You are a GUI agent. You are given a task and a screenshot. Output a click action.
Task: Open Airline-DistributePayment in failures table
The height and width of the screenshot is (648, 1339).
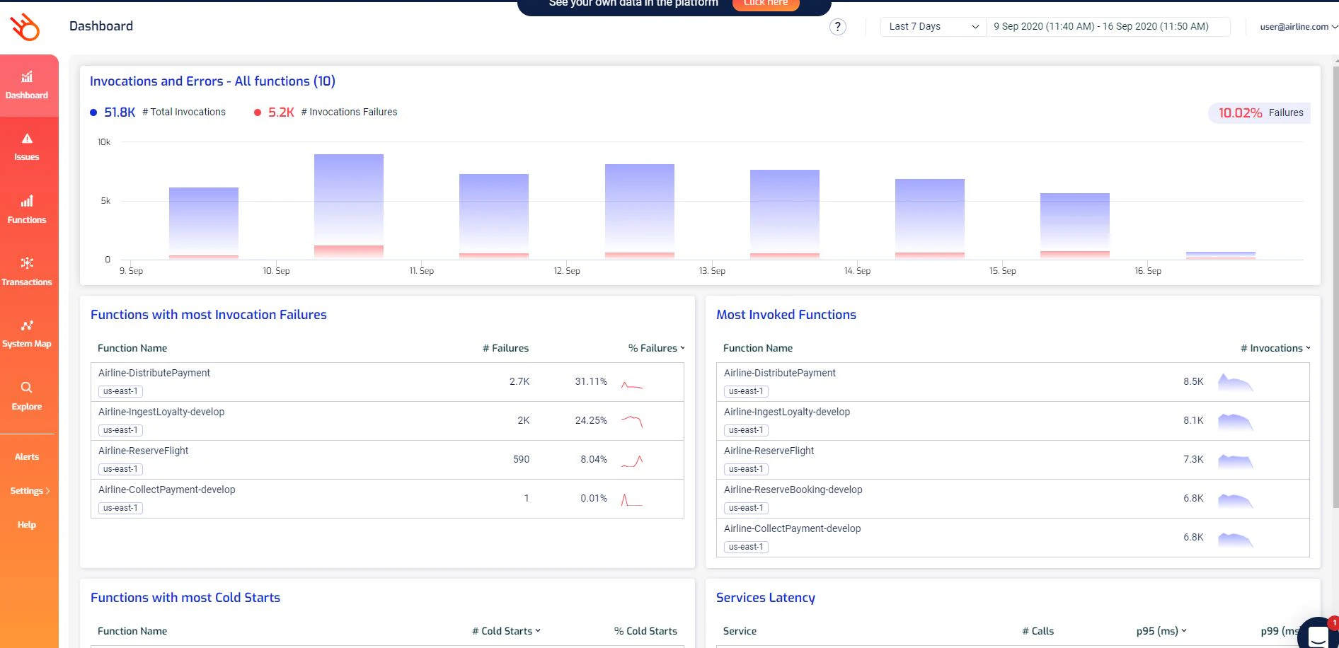click(154, 373)
